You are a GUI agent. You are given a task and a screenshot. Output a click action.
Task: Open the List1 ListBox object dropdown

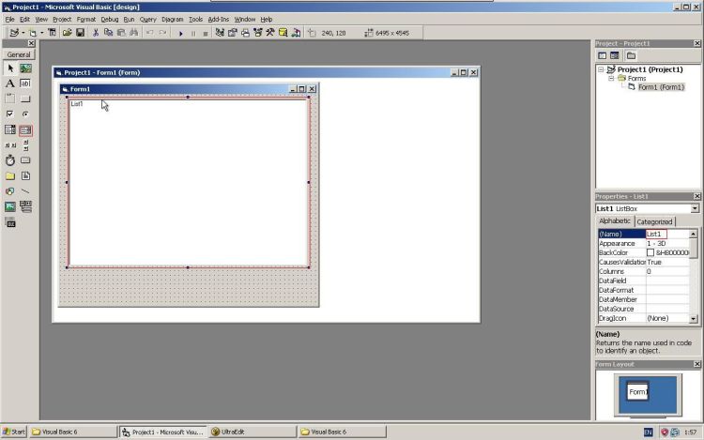[695, 208]
